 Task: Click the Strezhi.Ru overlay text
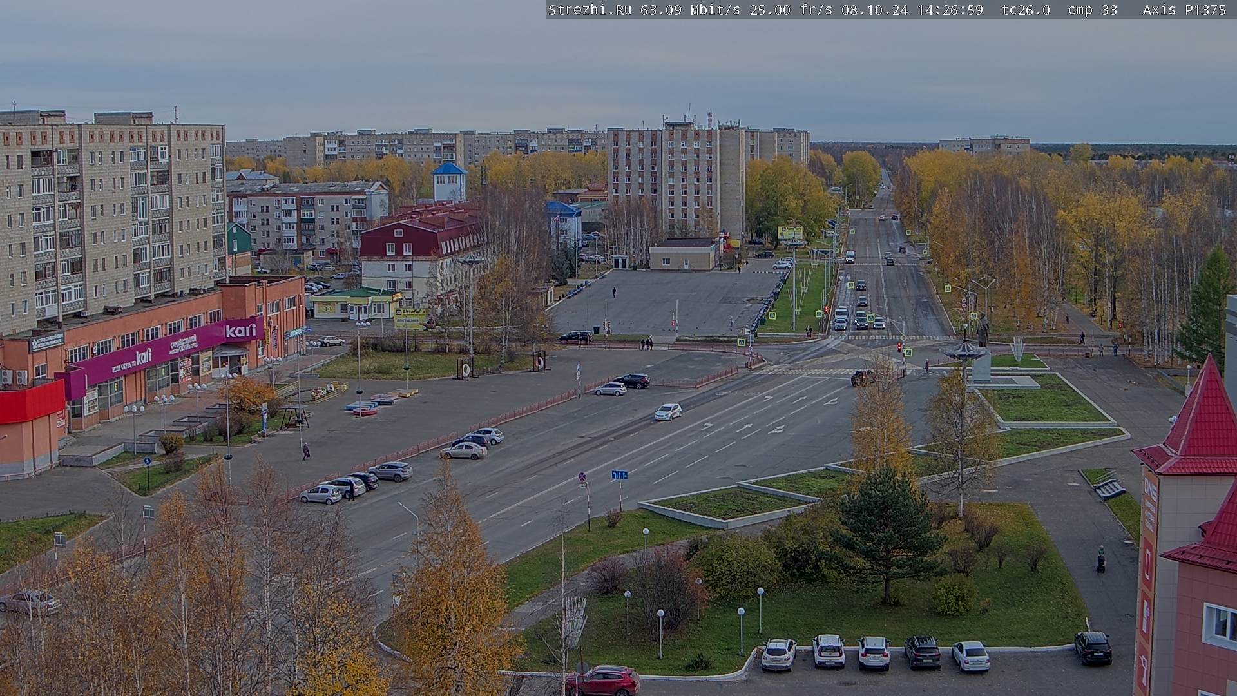590,10
